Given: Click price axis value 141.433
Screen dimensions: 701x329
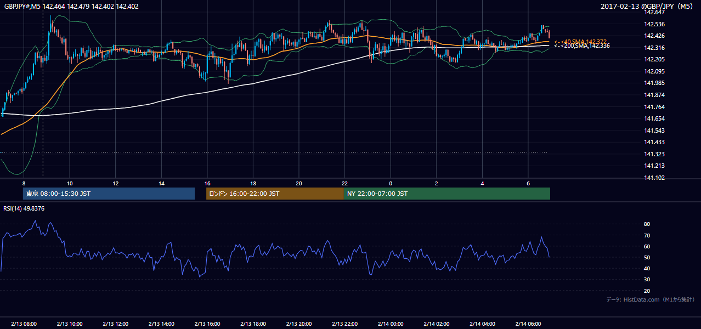Looking at the screenshot, I should [x=654, y=142].
